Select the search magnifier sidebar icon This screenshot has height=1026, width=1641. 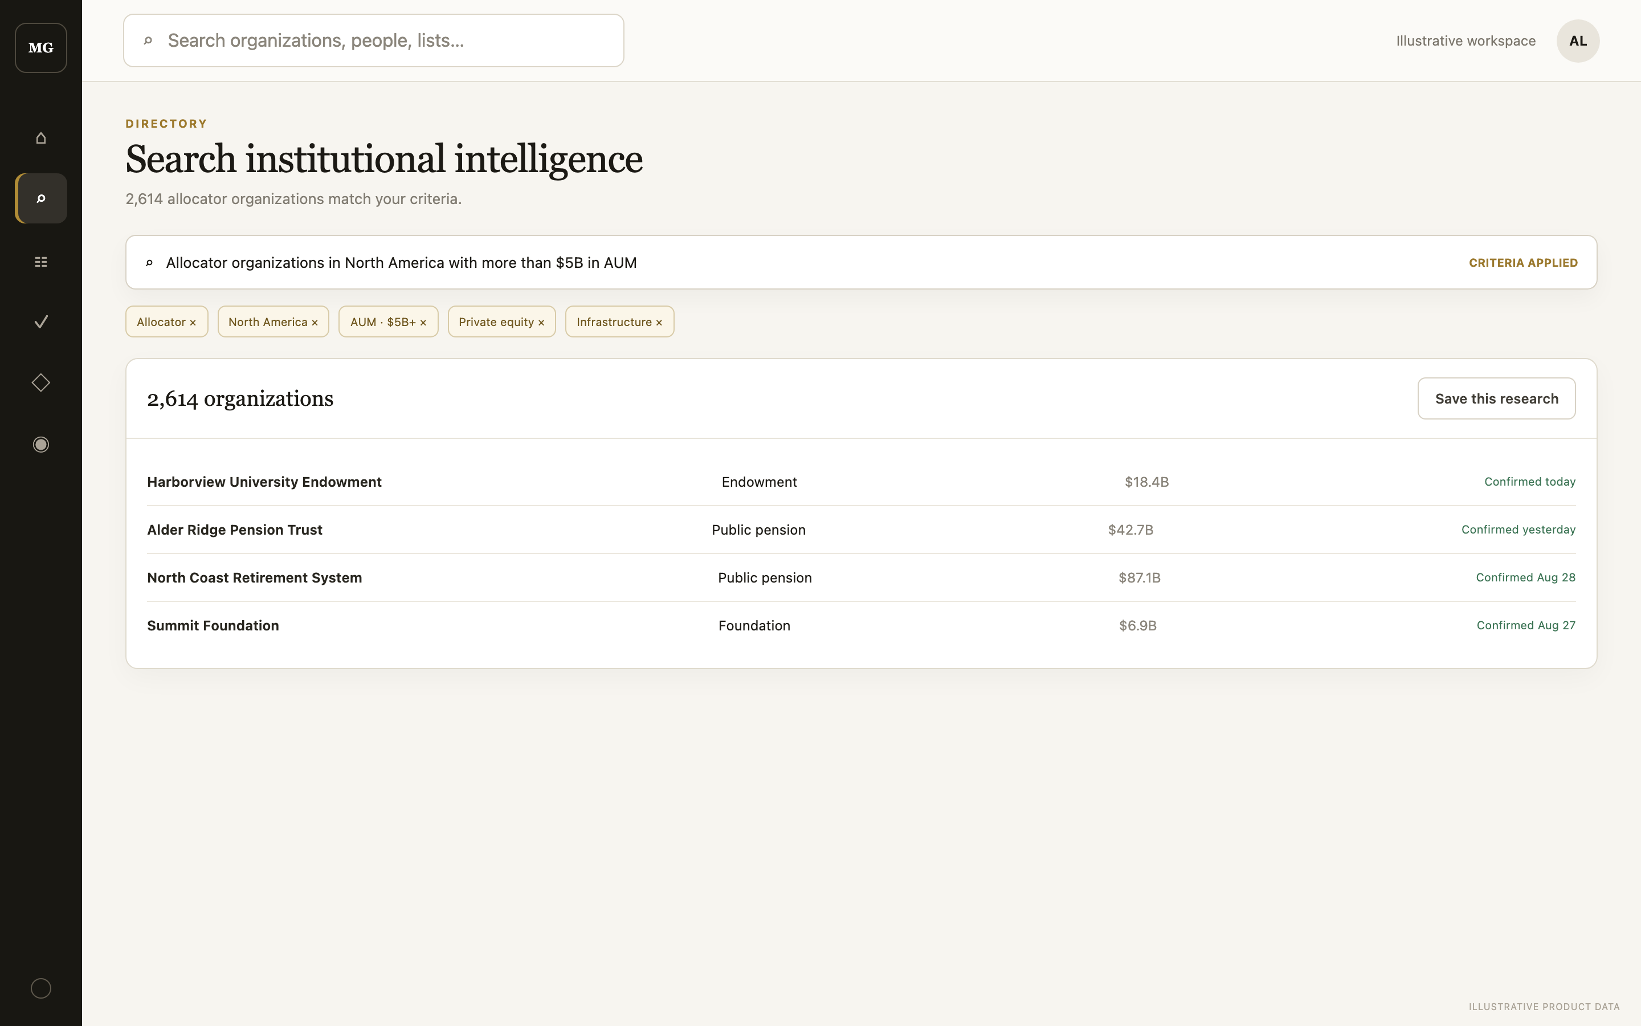pos(40,198)
